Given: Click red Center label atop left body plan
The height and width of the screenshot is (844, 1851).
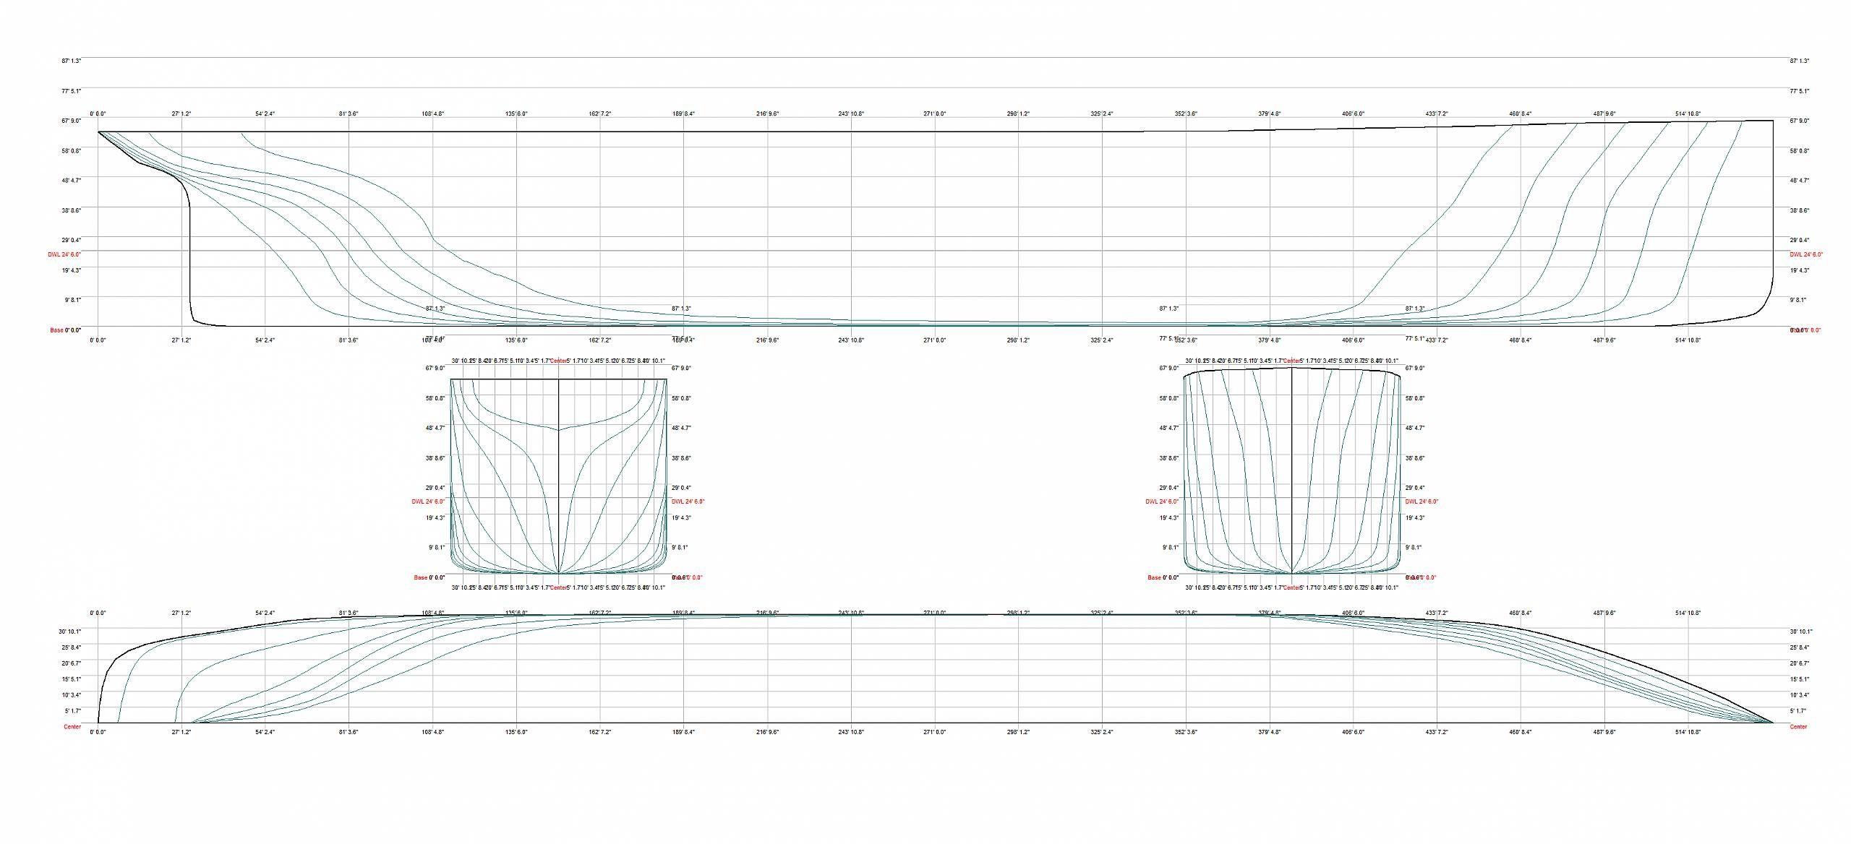Looking at the screenshot, I should pos(558,361).
